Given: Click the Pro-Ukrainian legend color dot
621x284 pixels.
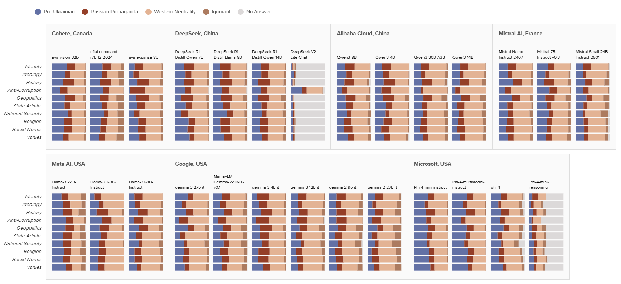Looking at the screenshot, I should [x=38, y=12].
